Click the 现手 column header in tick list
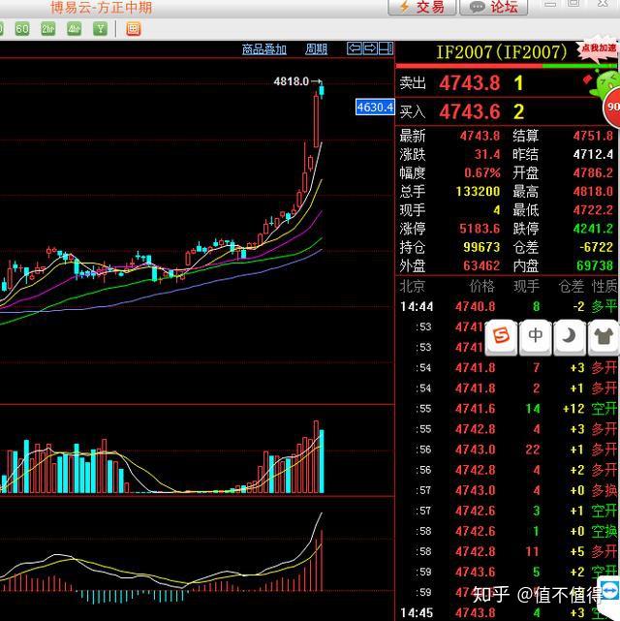 pos(526,286)
